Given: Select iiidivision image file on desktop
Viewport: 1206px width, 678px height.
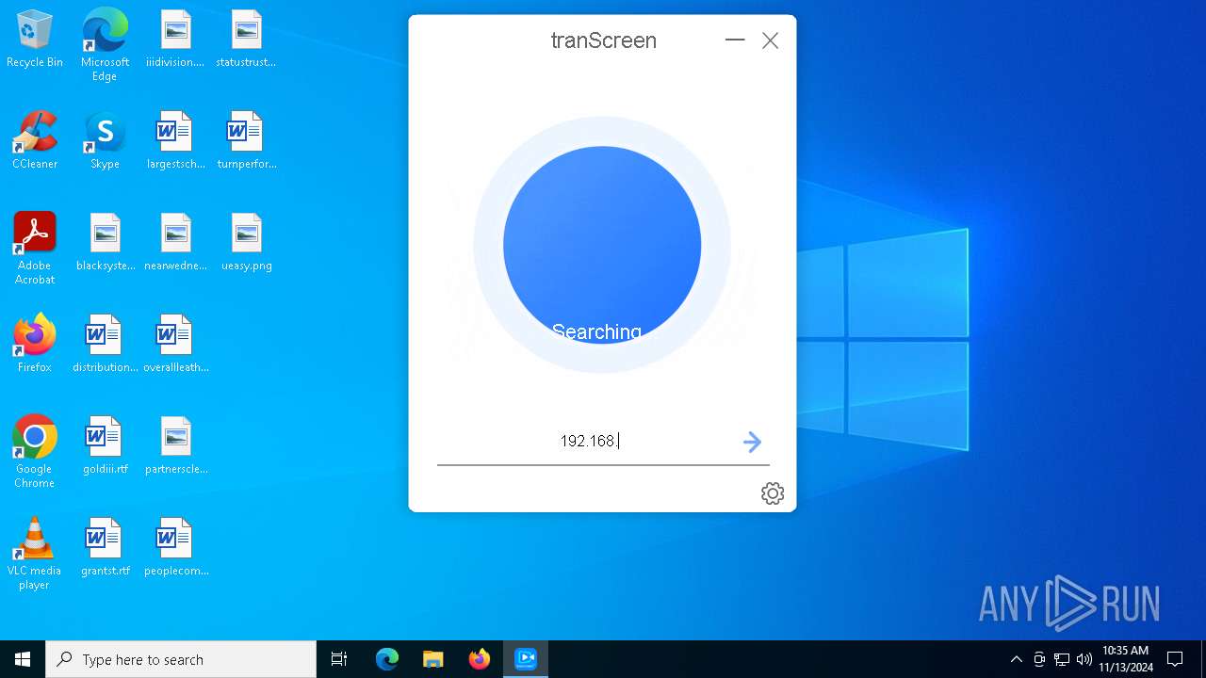Looking at the screenshot, I should coord(175,39).
